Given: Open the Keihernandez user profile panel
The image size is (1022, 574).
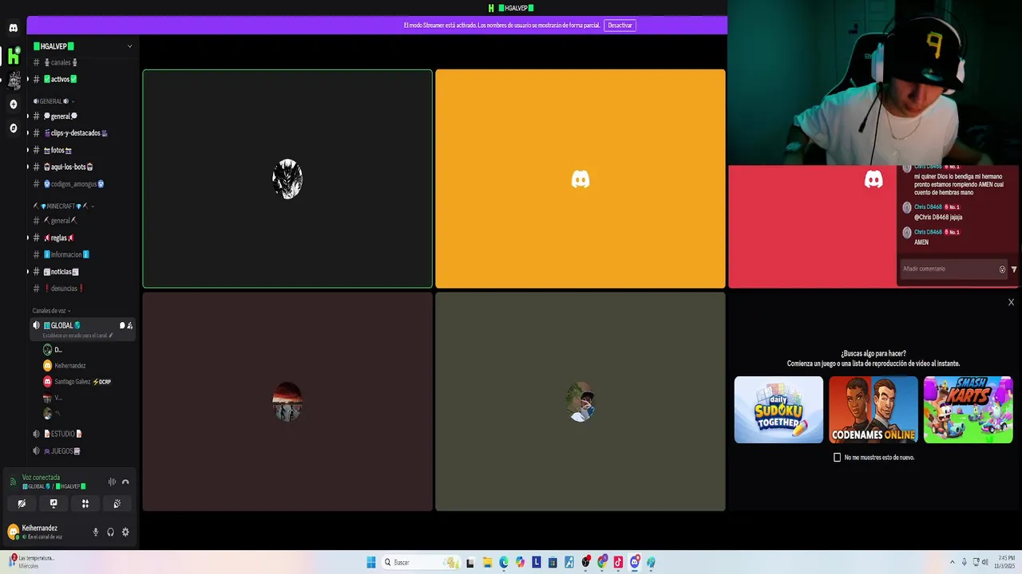Looking at the screenshot, I should [x=46, y=532].
